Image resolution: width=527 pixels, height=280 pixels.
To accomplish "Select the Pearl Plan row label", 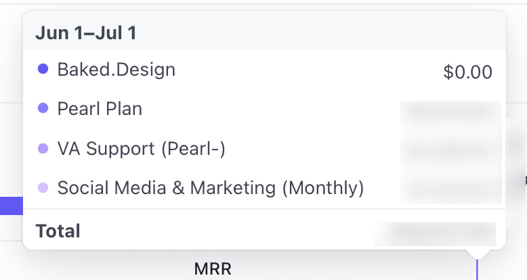I will (100, 108).
